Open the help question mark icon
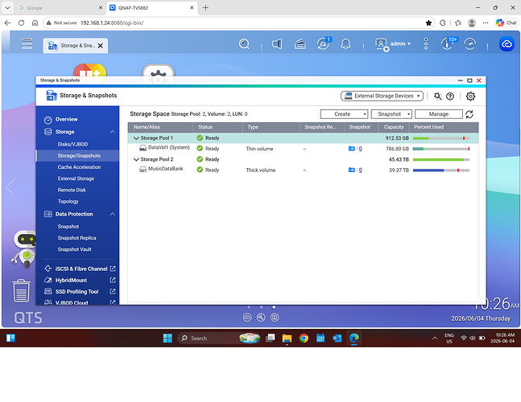 (450, 96)
